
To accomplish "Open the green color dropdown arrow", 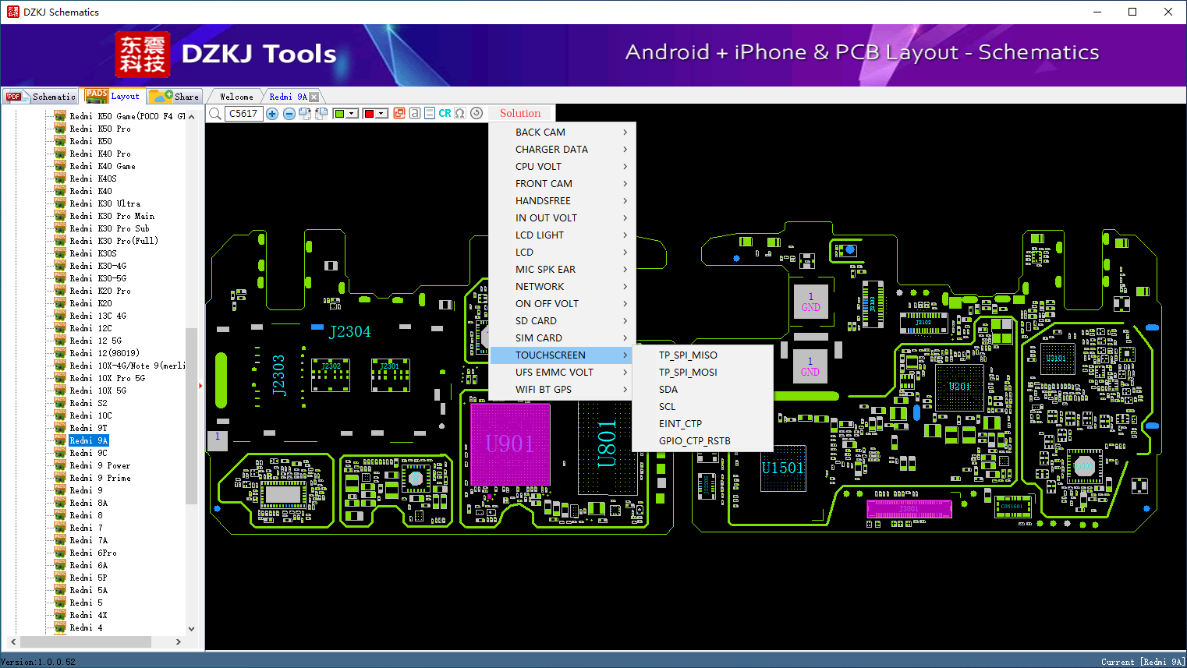I will [353, 114].
